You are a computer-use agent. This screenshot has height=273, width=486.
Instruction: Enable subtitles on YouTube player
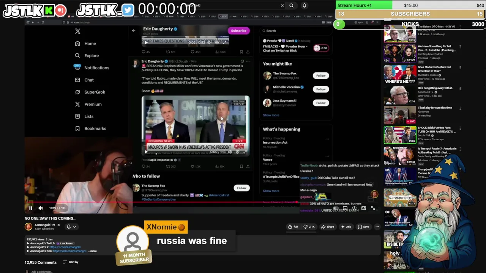pos(345,208)
